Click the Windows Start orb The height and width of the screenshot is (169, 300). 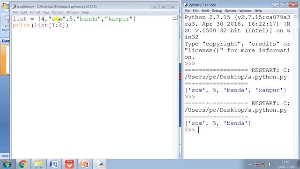click(7, 164)
